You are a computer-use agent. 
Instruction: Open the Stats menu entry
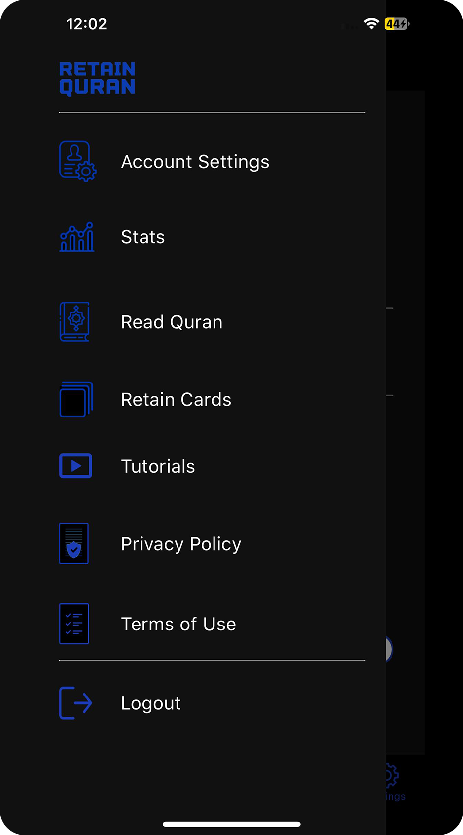pyautogui.click(x=143, y=237)
